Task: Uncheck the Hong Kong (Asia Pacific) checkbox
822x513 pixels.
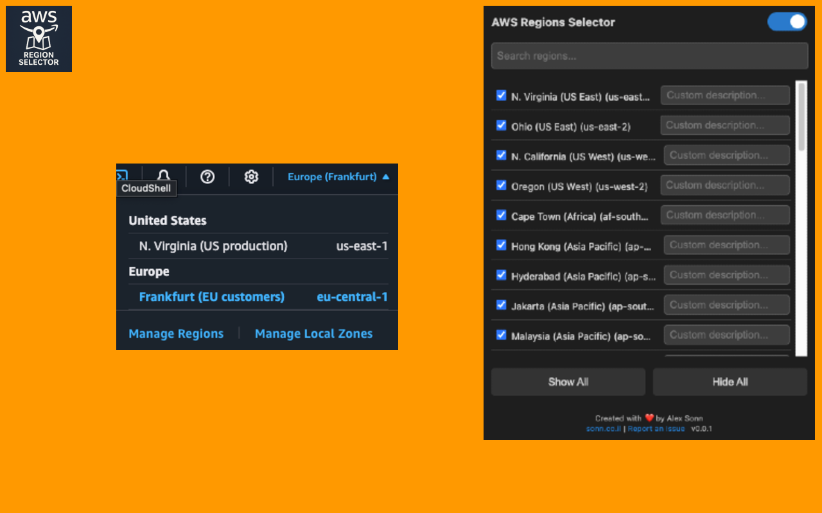Action: (502, 245)
